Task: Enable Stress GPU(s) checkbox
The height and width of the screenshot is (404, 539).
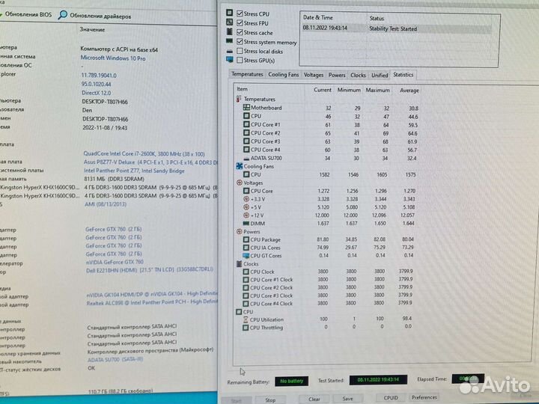Action: click(240, 60)
